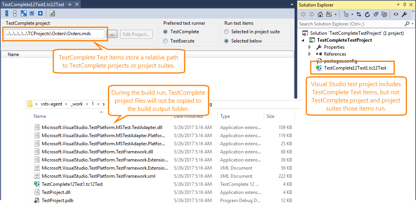
Task: Collapse the TestCompleteTestProject node
Action: coord(304,40)
